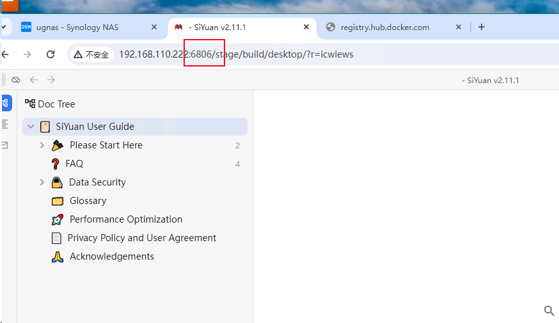Screen dimensions: 559x323
Task: Click the praying hands Acknowledgements icon
Action: (58, 256)
